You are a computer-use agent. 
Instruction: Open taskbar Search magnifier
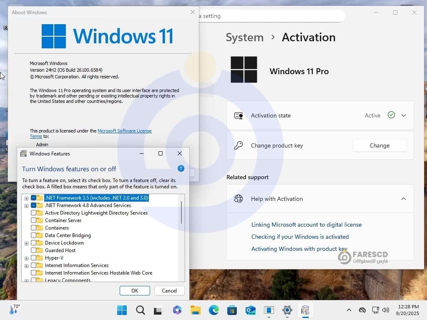pyautogui.click(x=141, y=310)
